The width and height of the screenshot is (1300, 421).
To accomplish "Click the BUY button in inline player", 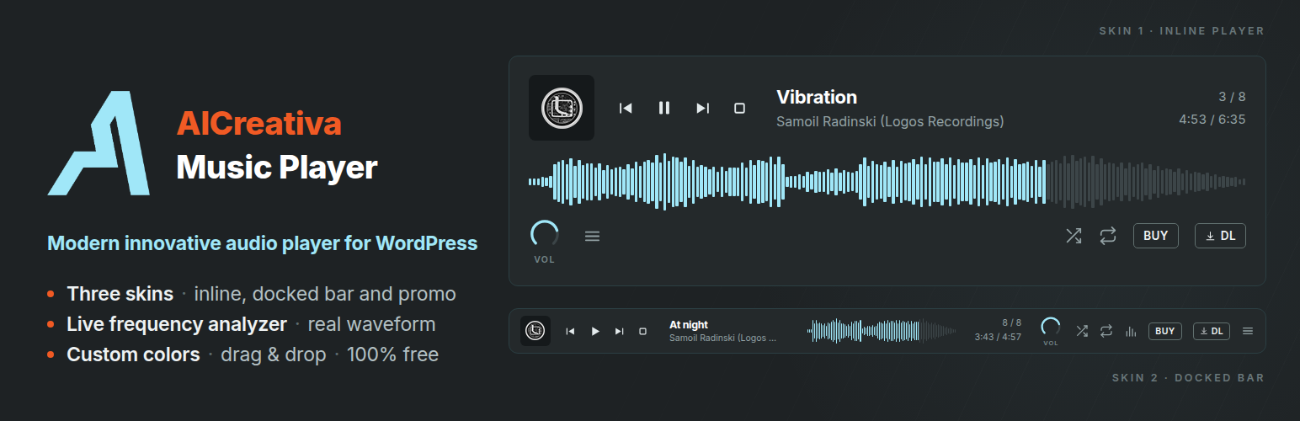I will (x=1156, y=236).
